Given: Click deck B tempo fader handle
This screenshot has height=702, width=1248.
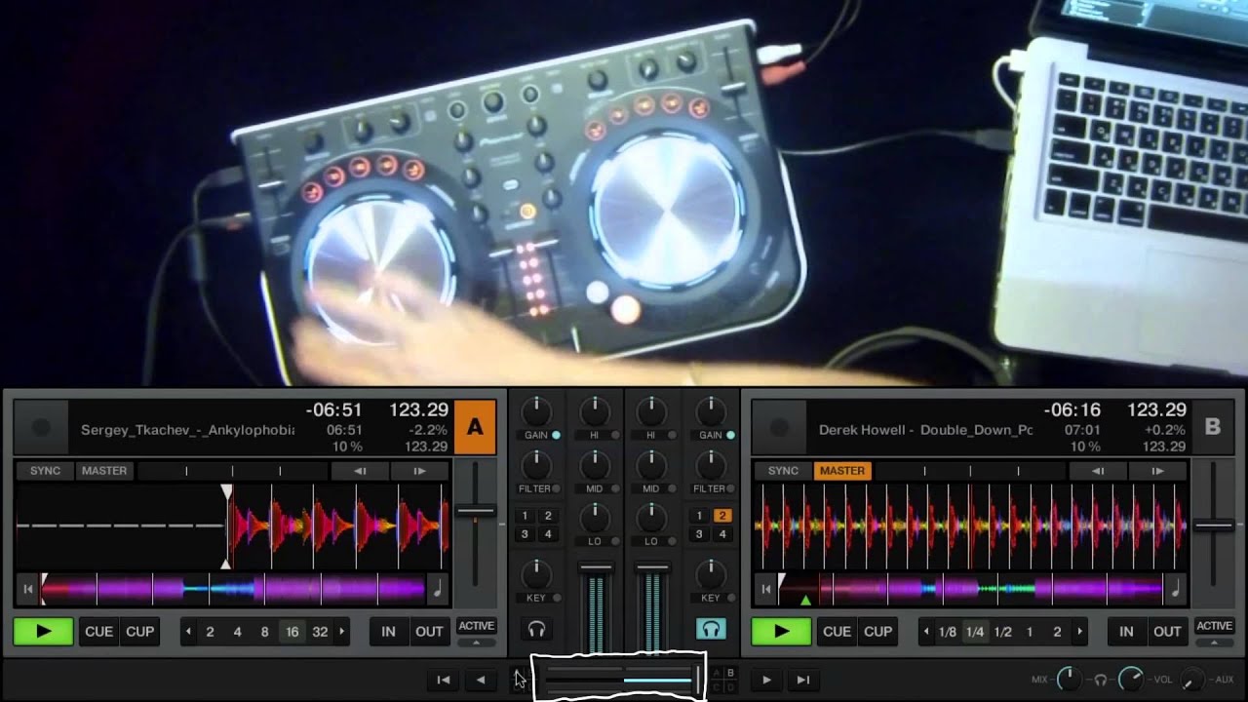Looking at the screenshot, I should point(1214,526).
